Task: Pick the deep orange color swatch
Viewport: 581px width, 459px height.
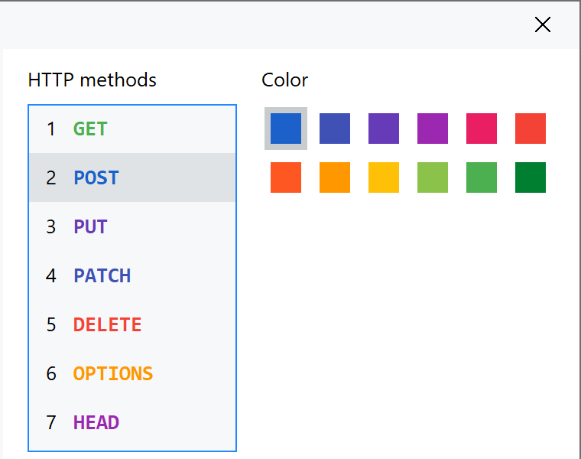Action: [x=286, y=177]
